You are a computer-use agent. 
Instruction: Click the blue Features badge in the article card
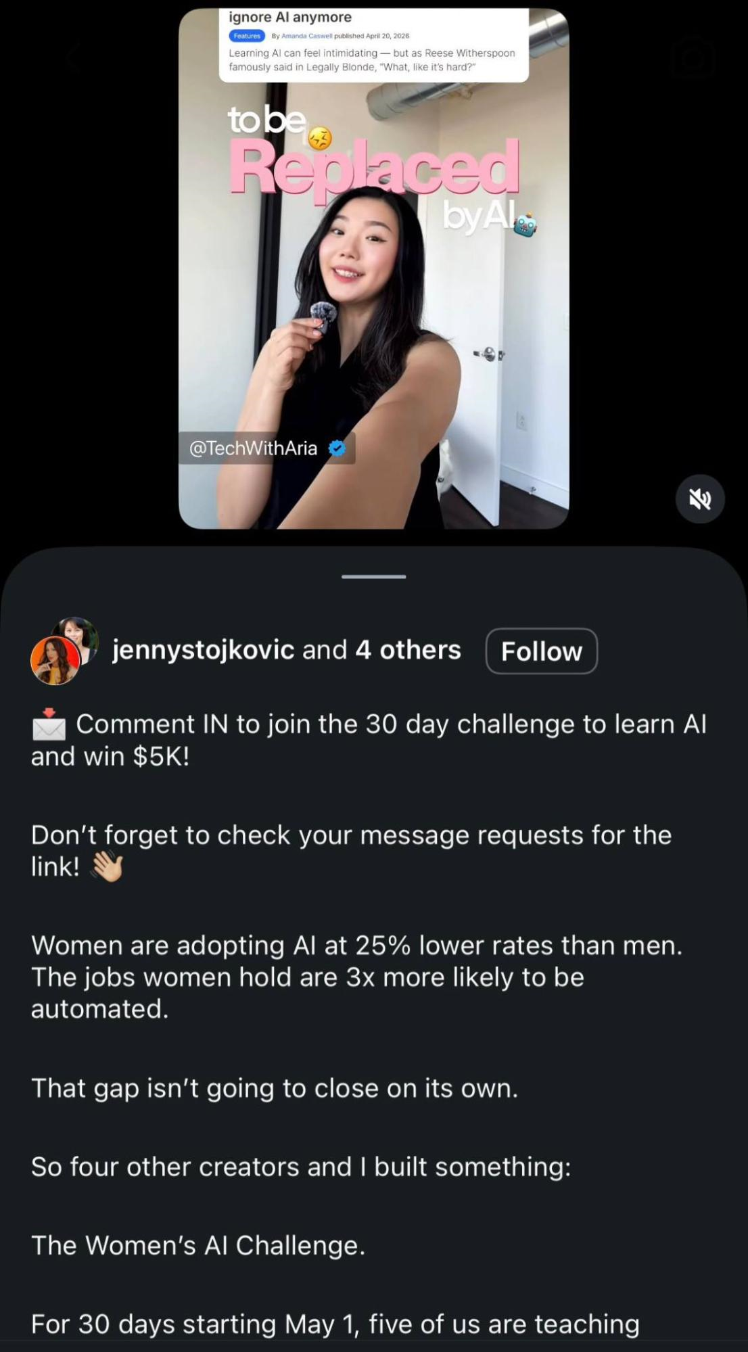247,36
